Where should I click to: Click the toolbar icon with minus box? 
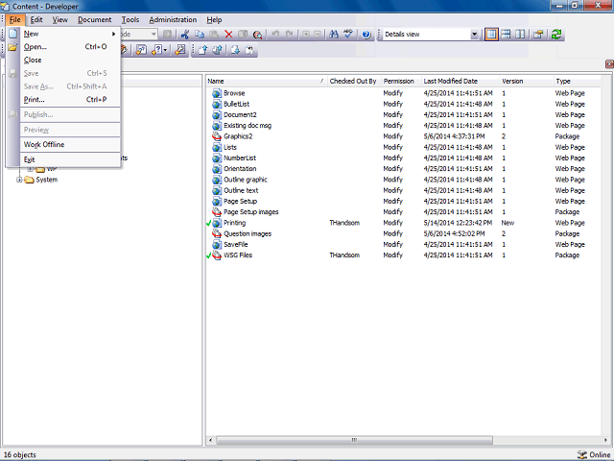point(318,35)
